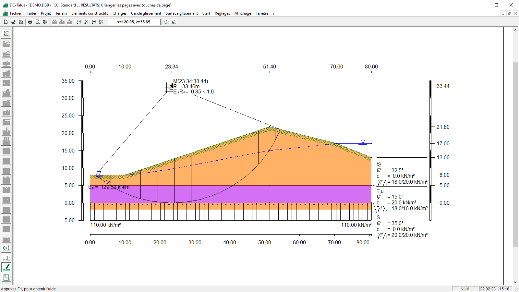Click the Save diskette icon

coord(21,22)
